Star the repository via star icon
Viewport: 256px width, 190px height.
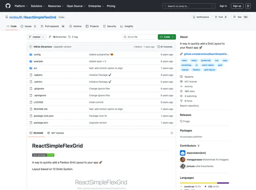click(x=234, y=17)
